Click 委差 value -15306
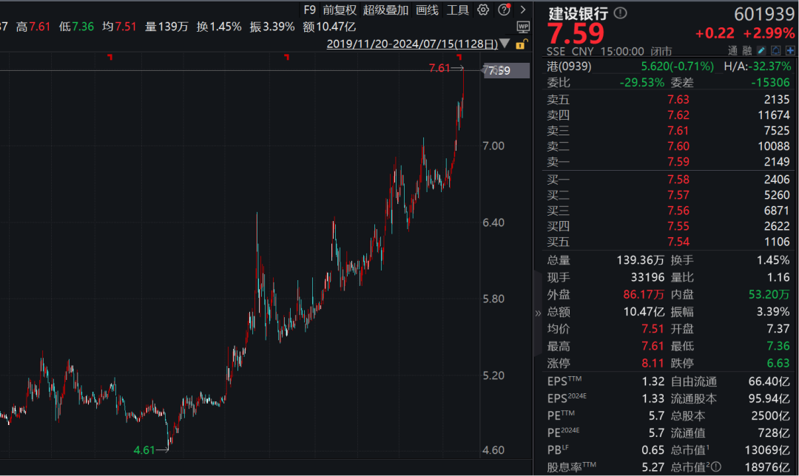 [770, 83]
